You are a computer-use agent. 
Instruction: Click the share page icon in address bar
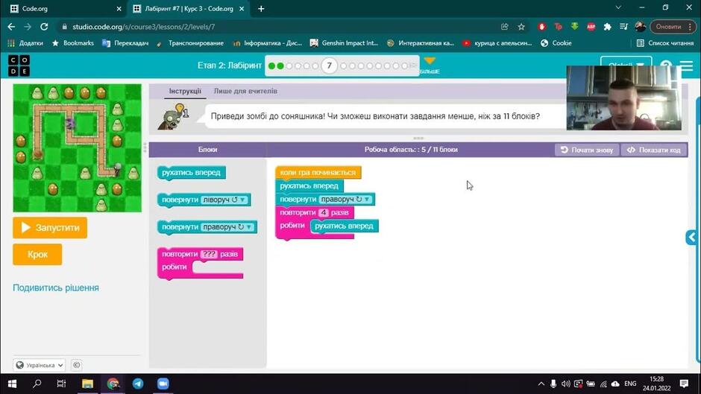click(505, 27)
